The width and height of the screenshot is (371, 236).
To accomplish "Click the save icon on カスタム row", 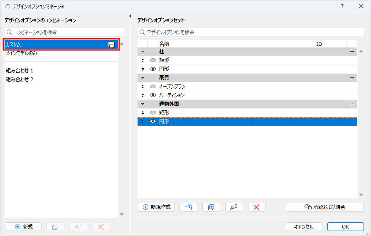I will 111,44.
